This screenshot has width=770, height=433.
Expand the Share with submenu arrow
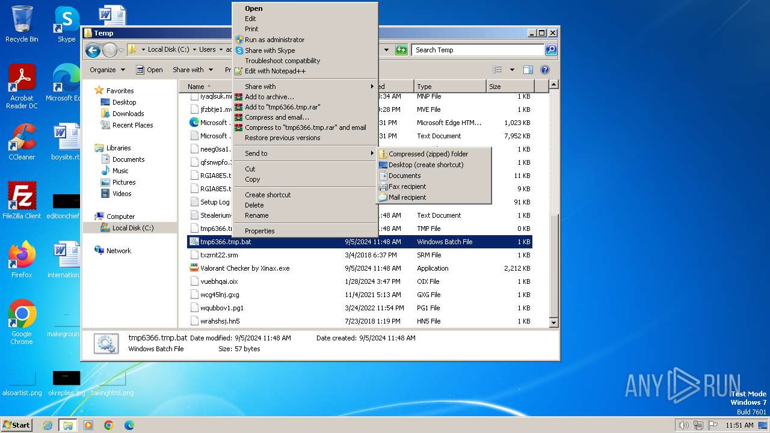click(372, 87)
